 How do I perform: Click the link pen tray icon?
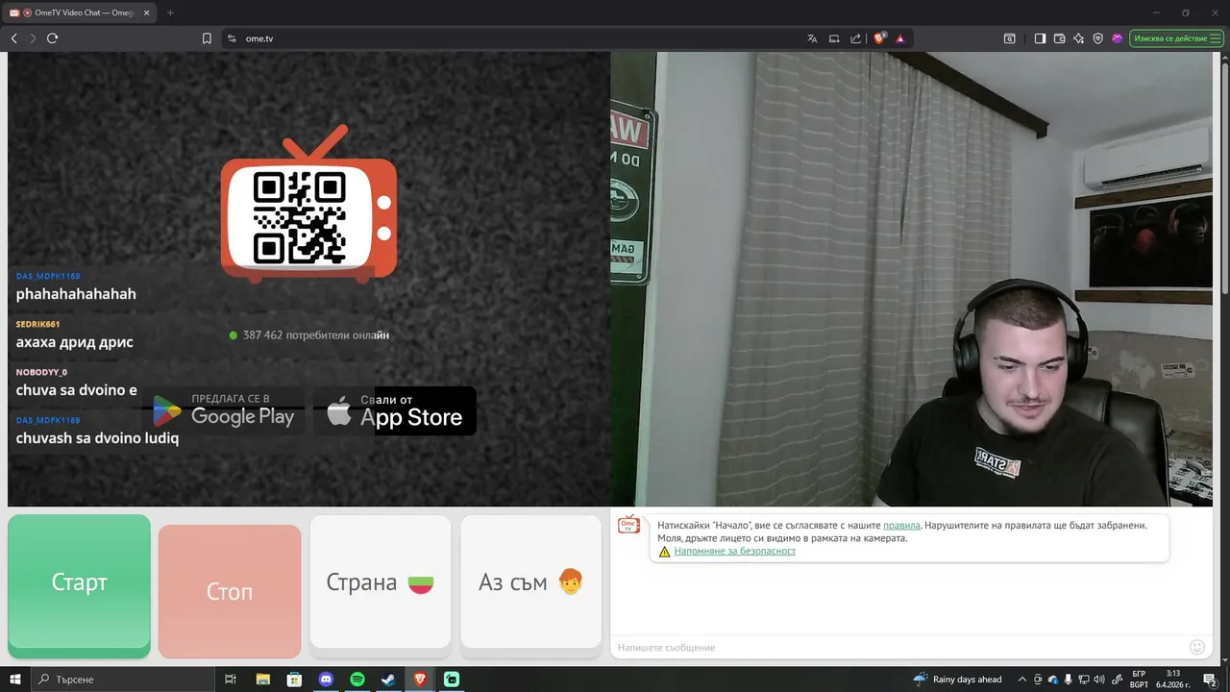point(1115,680)
